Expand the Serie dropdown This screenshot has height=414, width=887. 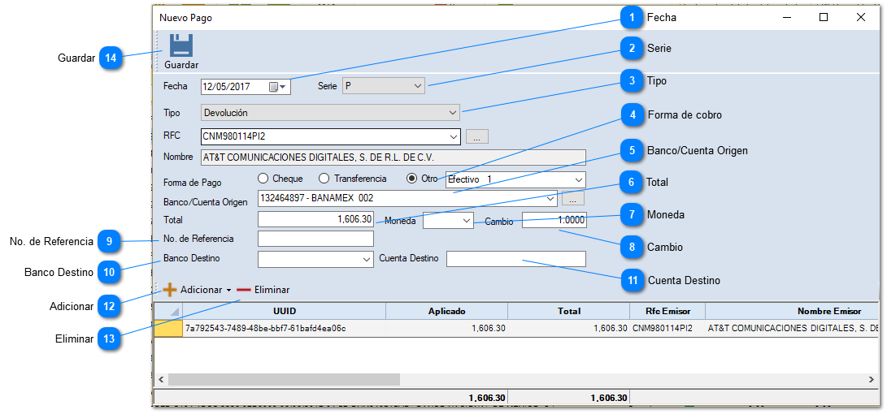[x=417, y=85]
